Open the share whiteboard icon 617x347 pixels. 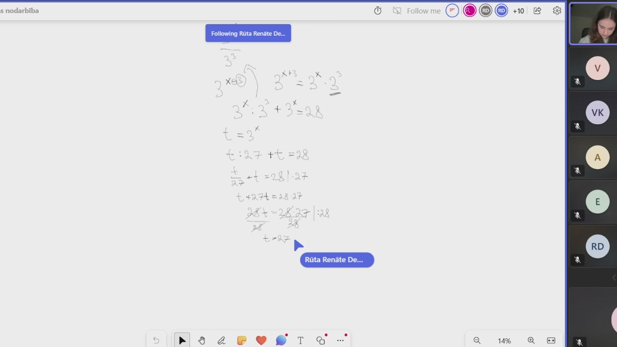click(x=537, y=11)
